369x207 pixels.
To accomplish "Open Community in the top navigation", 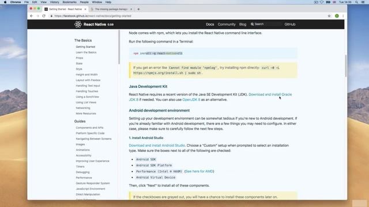I will point(227,24).
